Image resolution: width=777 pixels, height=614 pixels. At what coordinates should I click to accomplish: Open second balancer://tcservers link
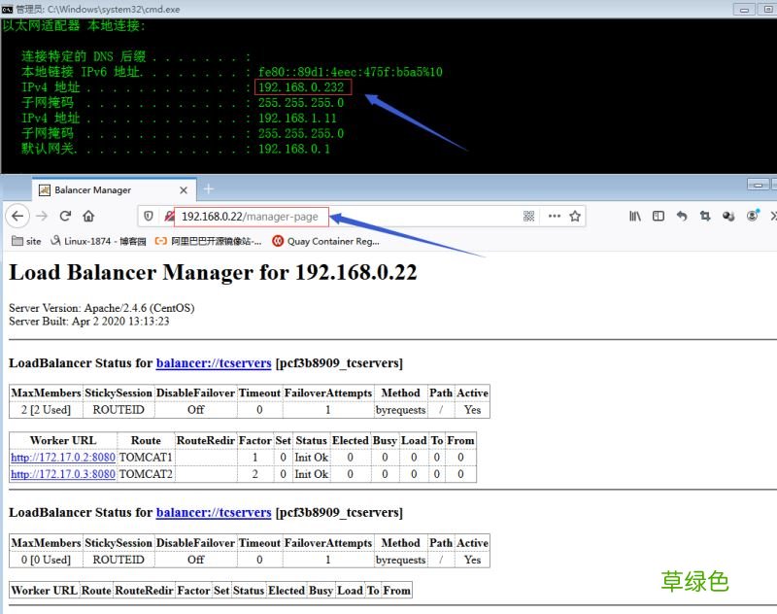click(x=214, y=512)
